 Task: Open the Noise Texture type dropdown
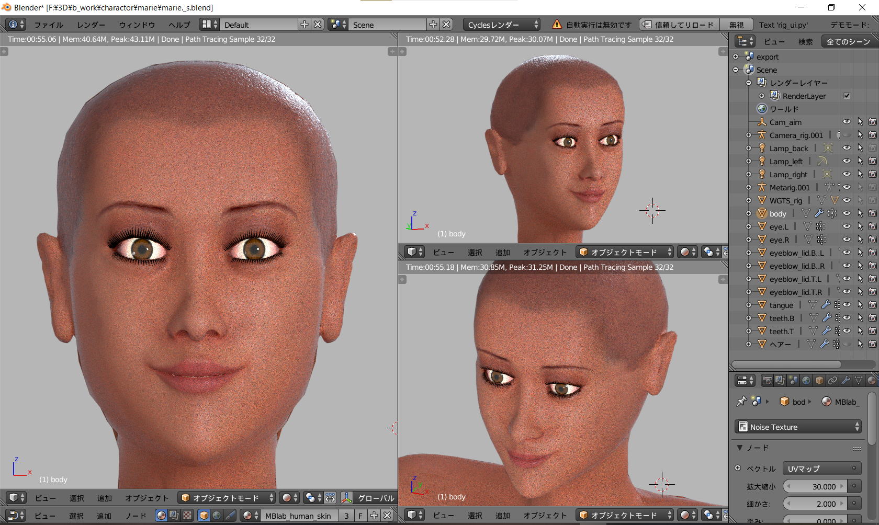798,427
